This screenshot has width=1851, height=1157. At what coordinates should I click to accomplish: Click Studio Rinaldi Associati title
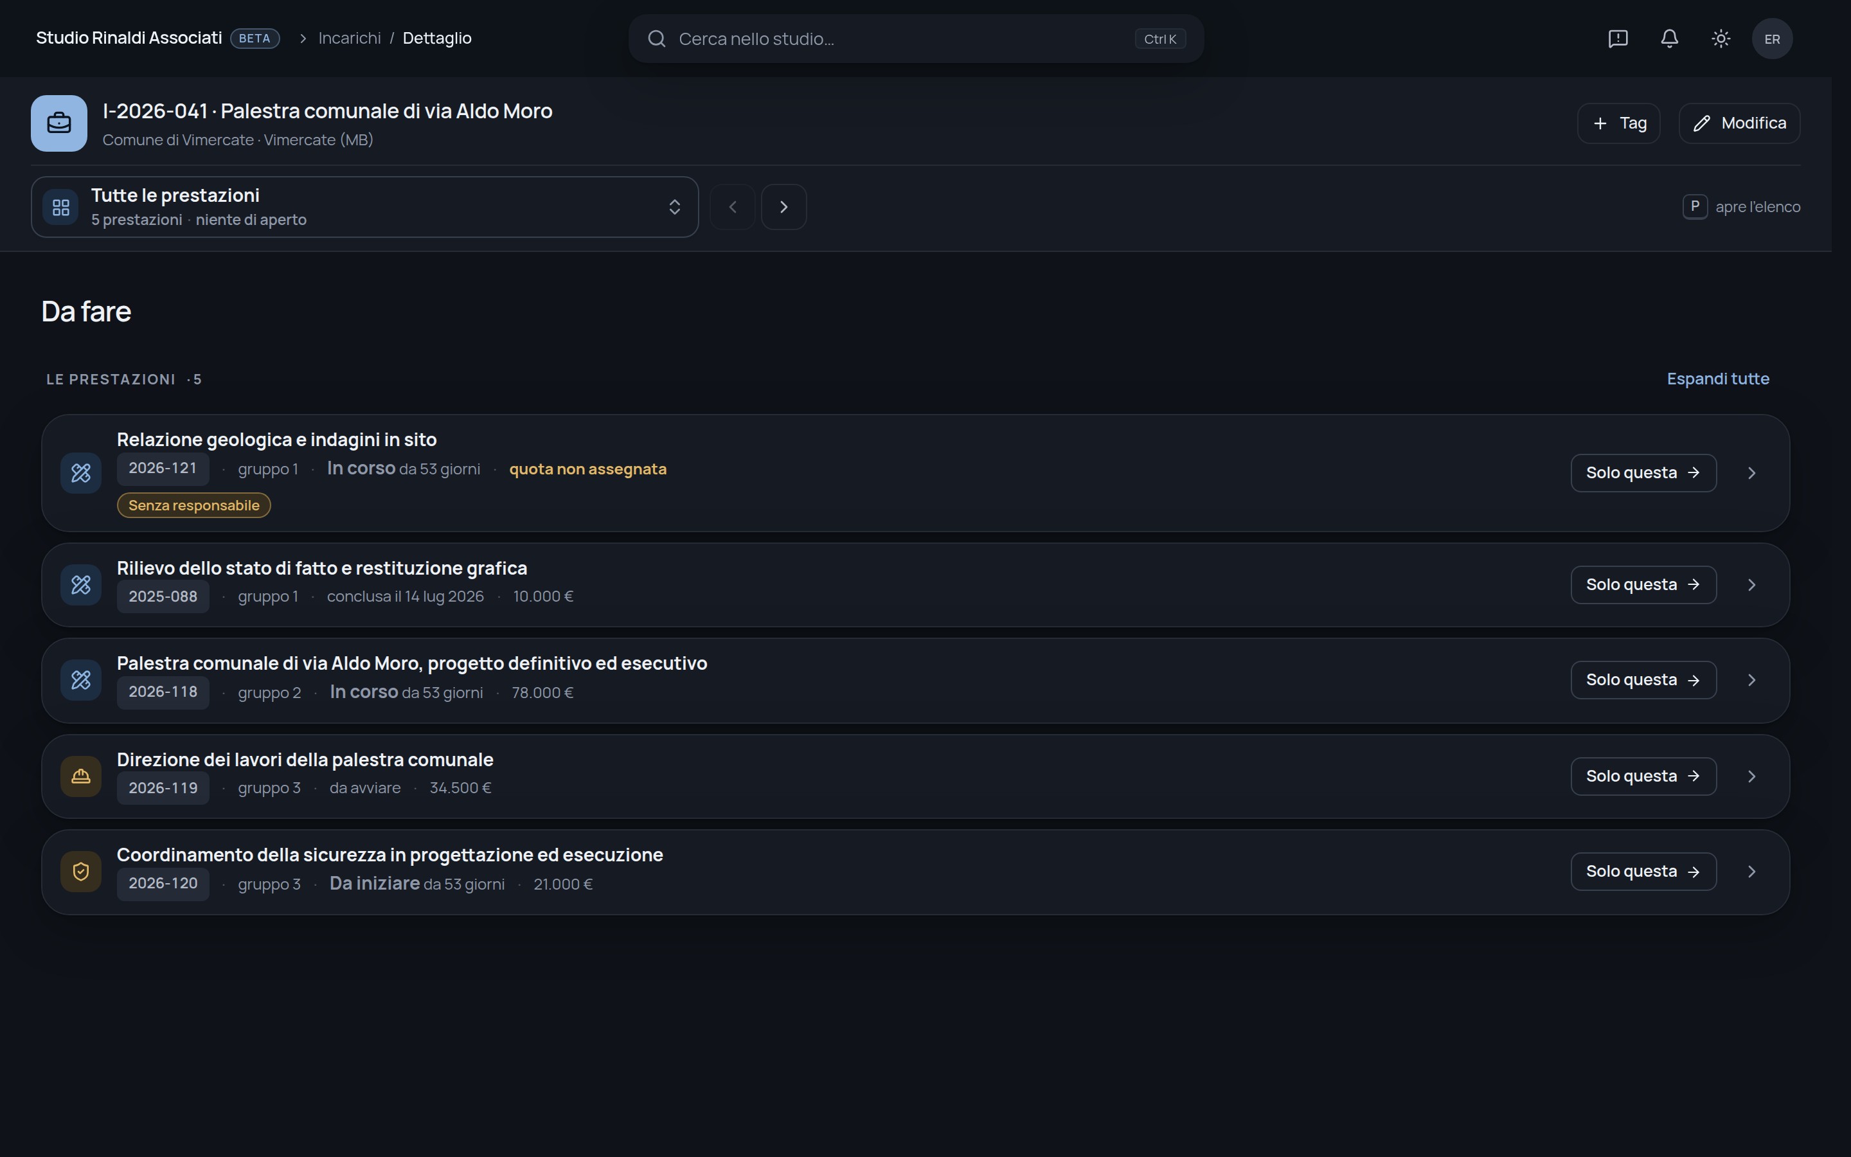pos(129,39)
